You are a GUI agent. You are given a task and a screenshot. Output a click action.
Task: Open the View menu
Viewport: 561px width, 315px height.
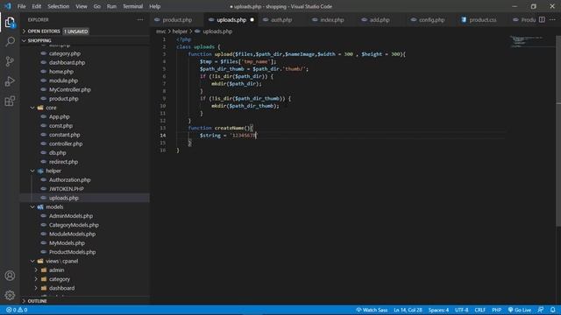point(82,6)
